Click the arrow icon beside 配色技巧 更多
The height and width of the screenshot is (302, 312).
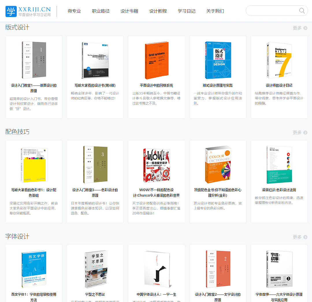tap(305, 133)
